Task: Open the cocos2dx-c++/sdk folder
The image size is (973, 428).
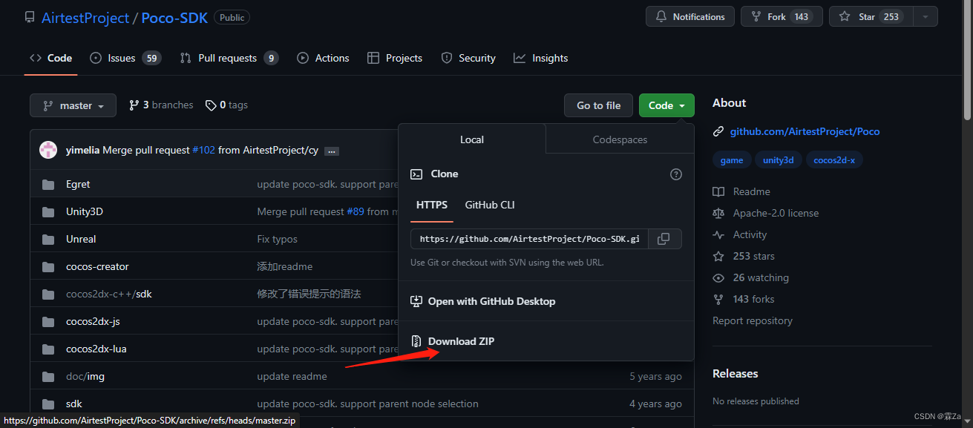Action: click(x=109, y=294)
